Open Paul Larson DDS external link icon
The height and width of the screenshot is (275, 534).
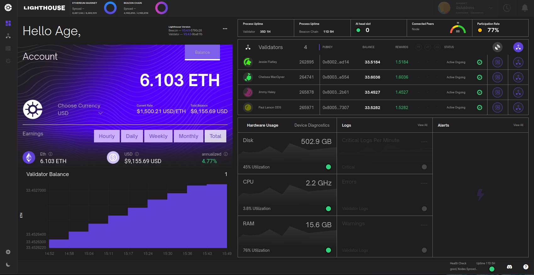[x=498, y=107]
